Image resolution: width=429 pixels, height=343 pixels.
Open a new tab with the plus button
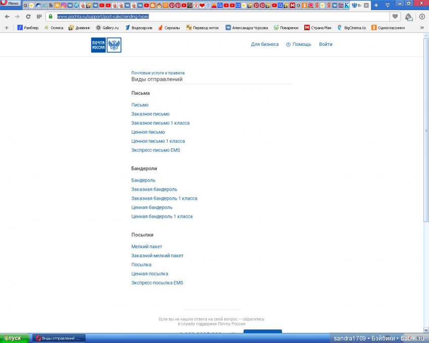376,5
